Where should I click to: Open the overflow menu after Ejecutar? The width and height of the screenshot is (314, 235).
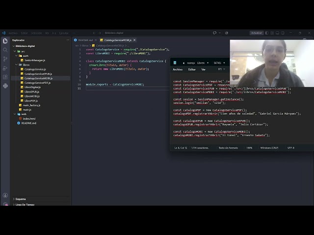pyautogui.click(x=74, y=33)
